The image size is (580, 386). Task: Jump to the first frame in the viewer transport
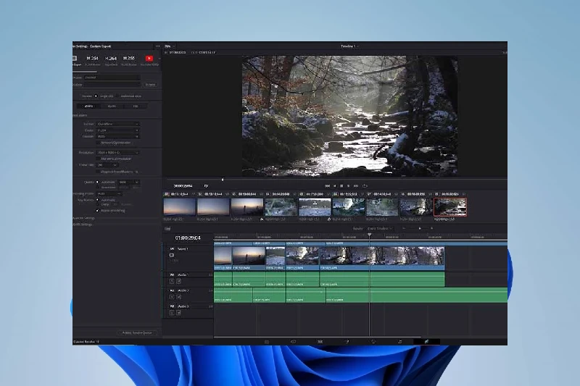(x=328, y=186)
